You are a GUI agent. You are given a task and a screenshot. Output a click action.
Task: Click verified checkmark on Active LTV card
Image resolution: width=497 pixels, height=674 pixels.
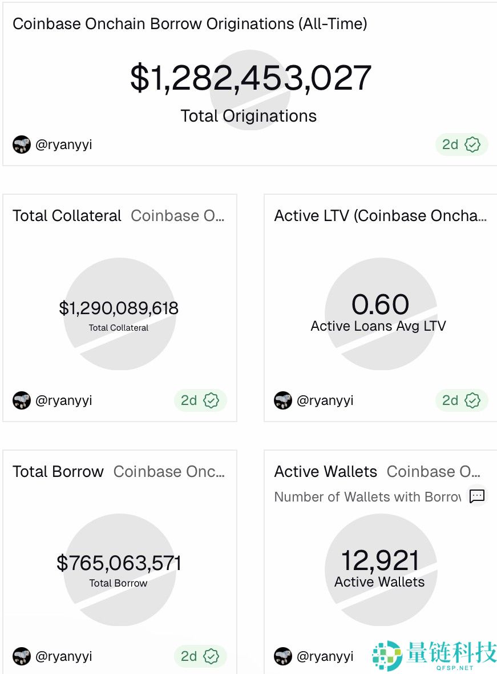click(472, 400)
